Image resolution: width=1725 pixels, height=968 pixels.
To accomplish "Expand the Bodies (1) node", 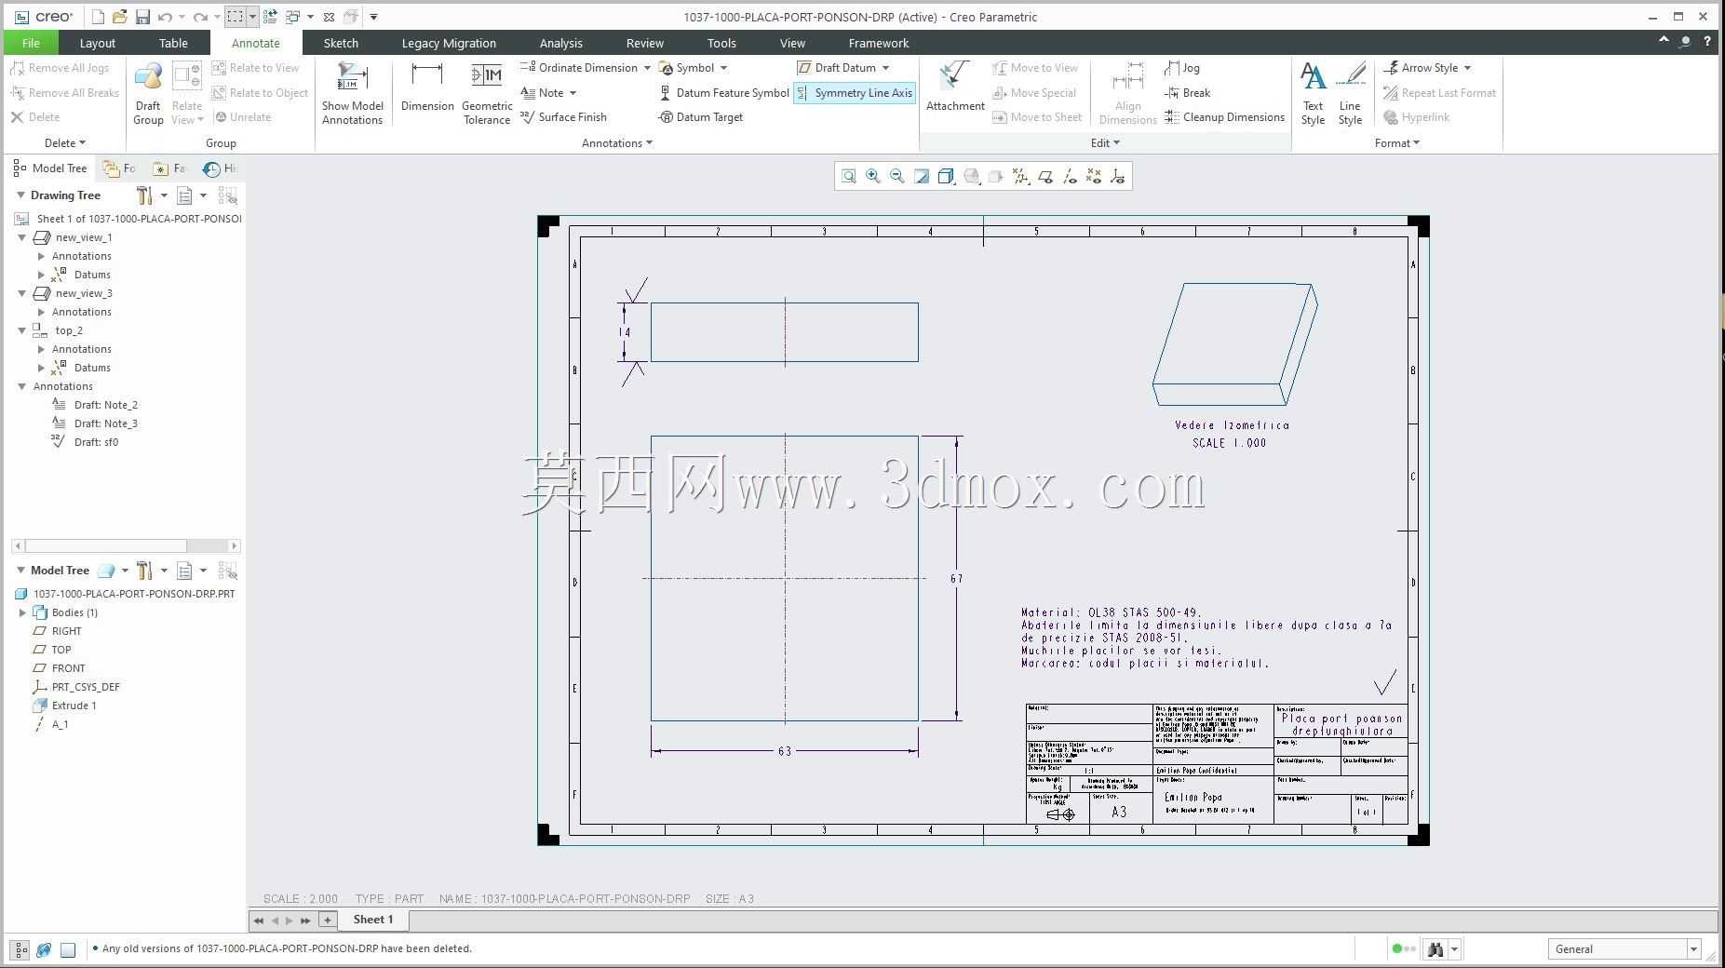I will tap(22, 612).
